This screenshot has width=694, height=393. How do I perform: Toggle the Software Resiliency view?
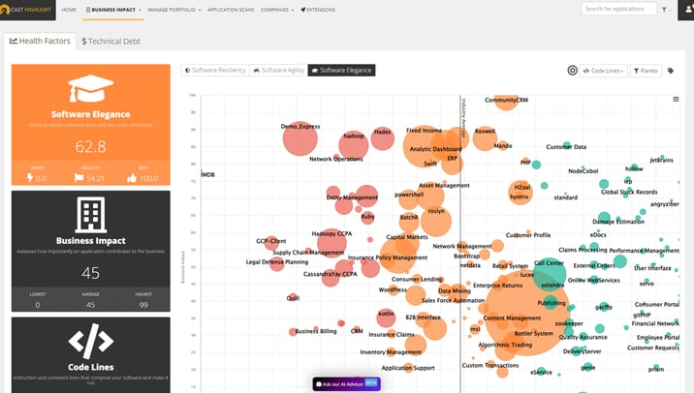click(x=214, y=71)
